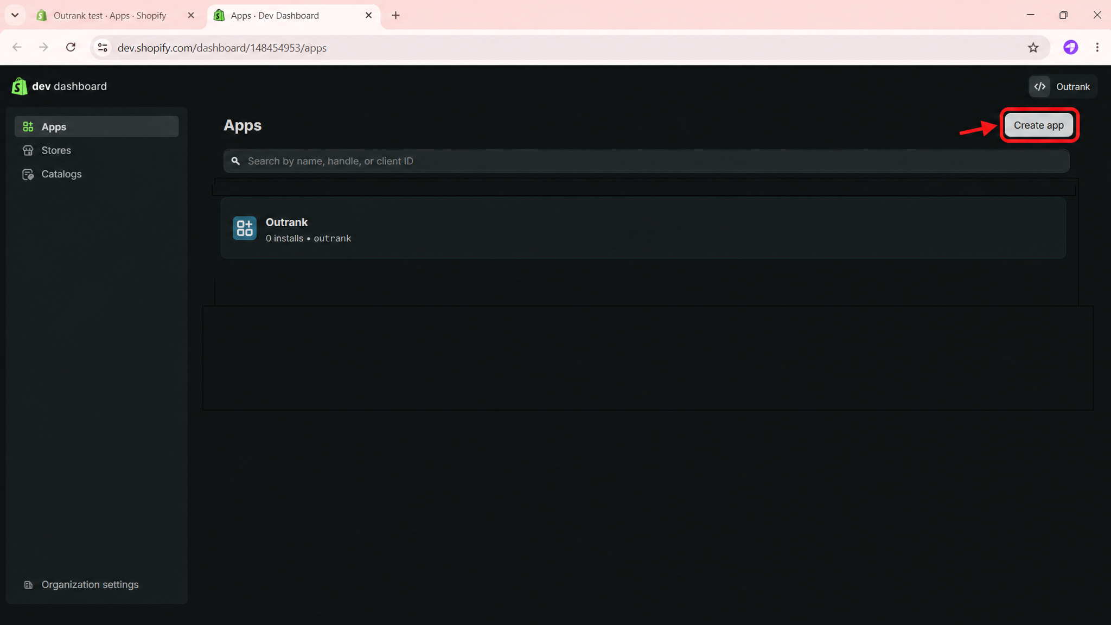1111x625 pixels.
Task: Click the code brackets icon beside Outrank
Action: [1039, 87]
